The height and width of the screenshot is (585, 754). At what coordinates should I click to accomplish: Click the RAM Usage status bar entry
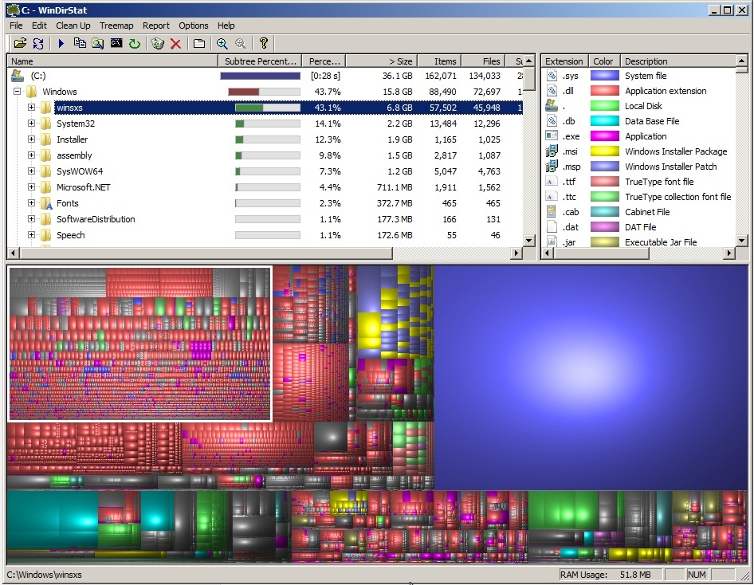(x=609, y=575)
